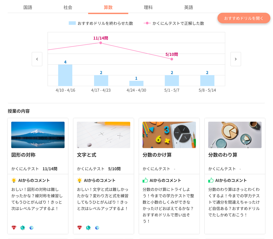
Task: Go to next weeks with right chevron
Action: tap(236, 59)
